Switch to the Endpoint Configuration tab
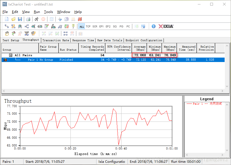This screenshot has height=165, width=231. coord(144,40)
